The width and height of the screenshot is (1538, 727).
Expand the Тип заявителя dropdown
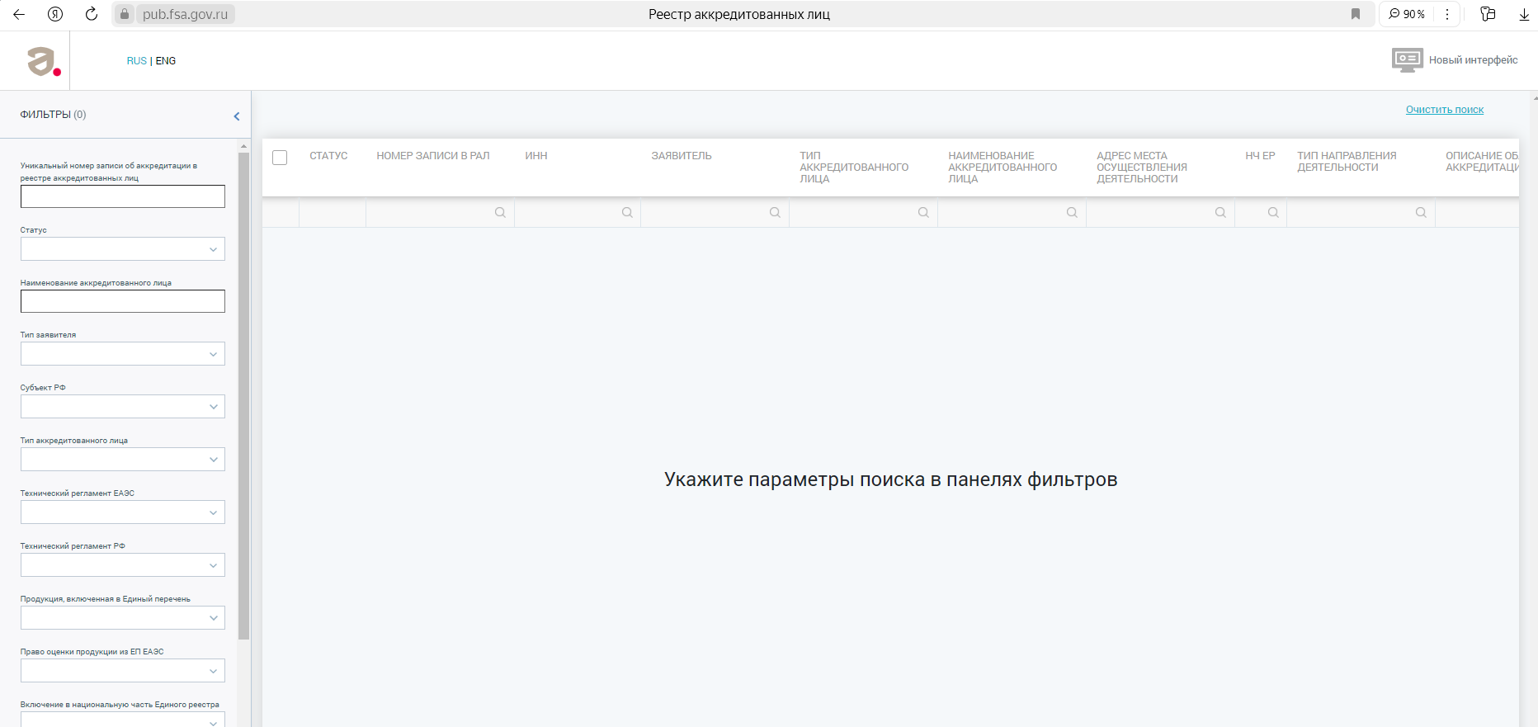tap(123, 354)
